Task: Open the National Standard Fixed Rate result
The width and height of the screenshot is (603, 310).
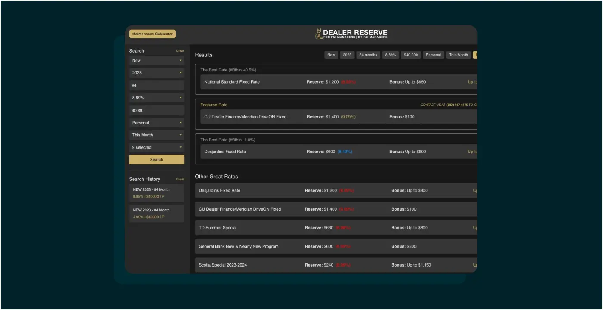Action: tap(232, 82)
